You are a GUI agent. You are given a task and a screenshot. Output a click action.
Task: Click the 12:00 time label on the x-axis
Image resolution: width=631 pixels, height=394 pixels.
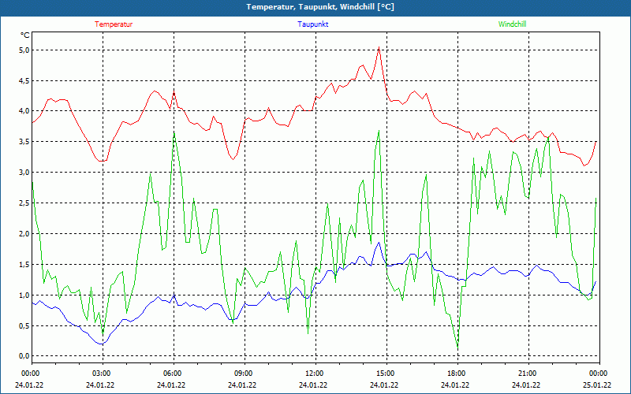pos(314,374)
